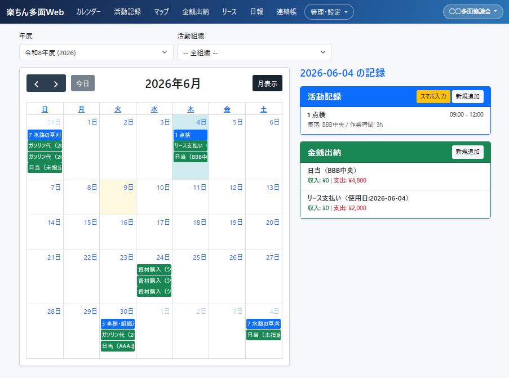509x378 pixels.
Task: Select the 1日 date number in June
Action: point(92,122)
